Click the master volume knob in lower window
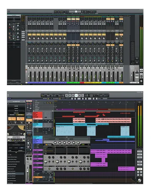The image size is (151, 193). (139, 180)
